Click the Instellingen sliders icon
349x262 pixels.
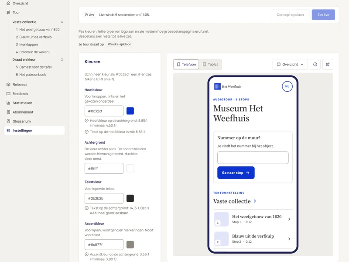tap(8, 131)
